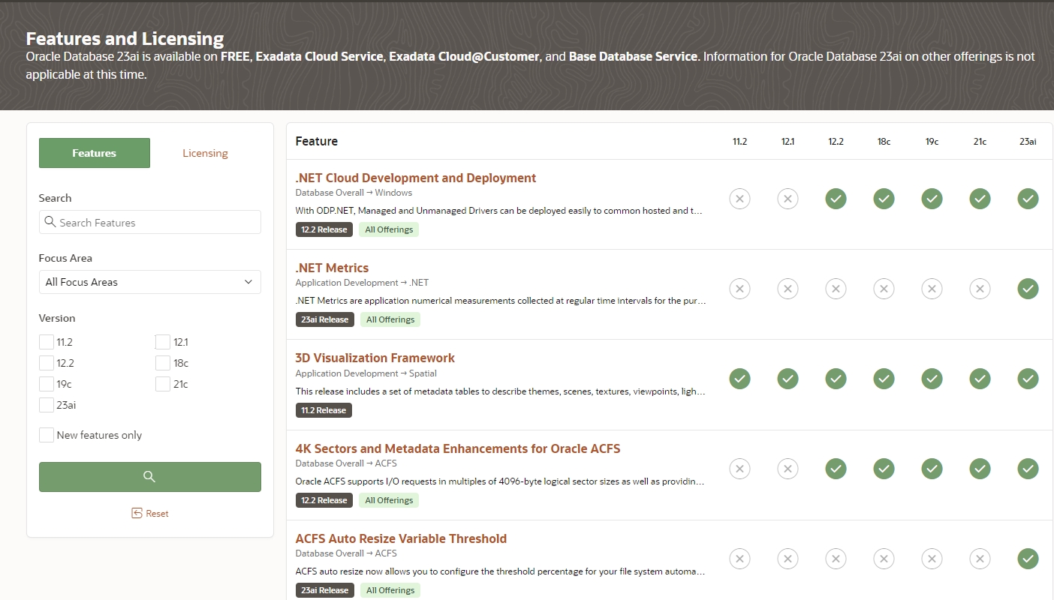Click 18c checkmark for .NET Cloud Development

coord(884,199)
